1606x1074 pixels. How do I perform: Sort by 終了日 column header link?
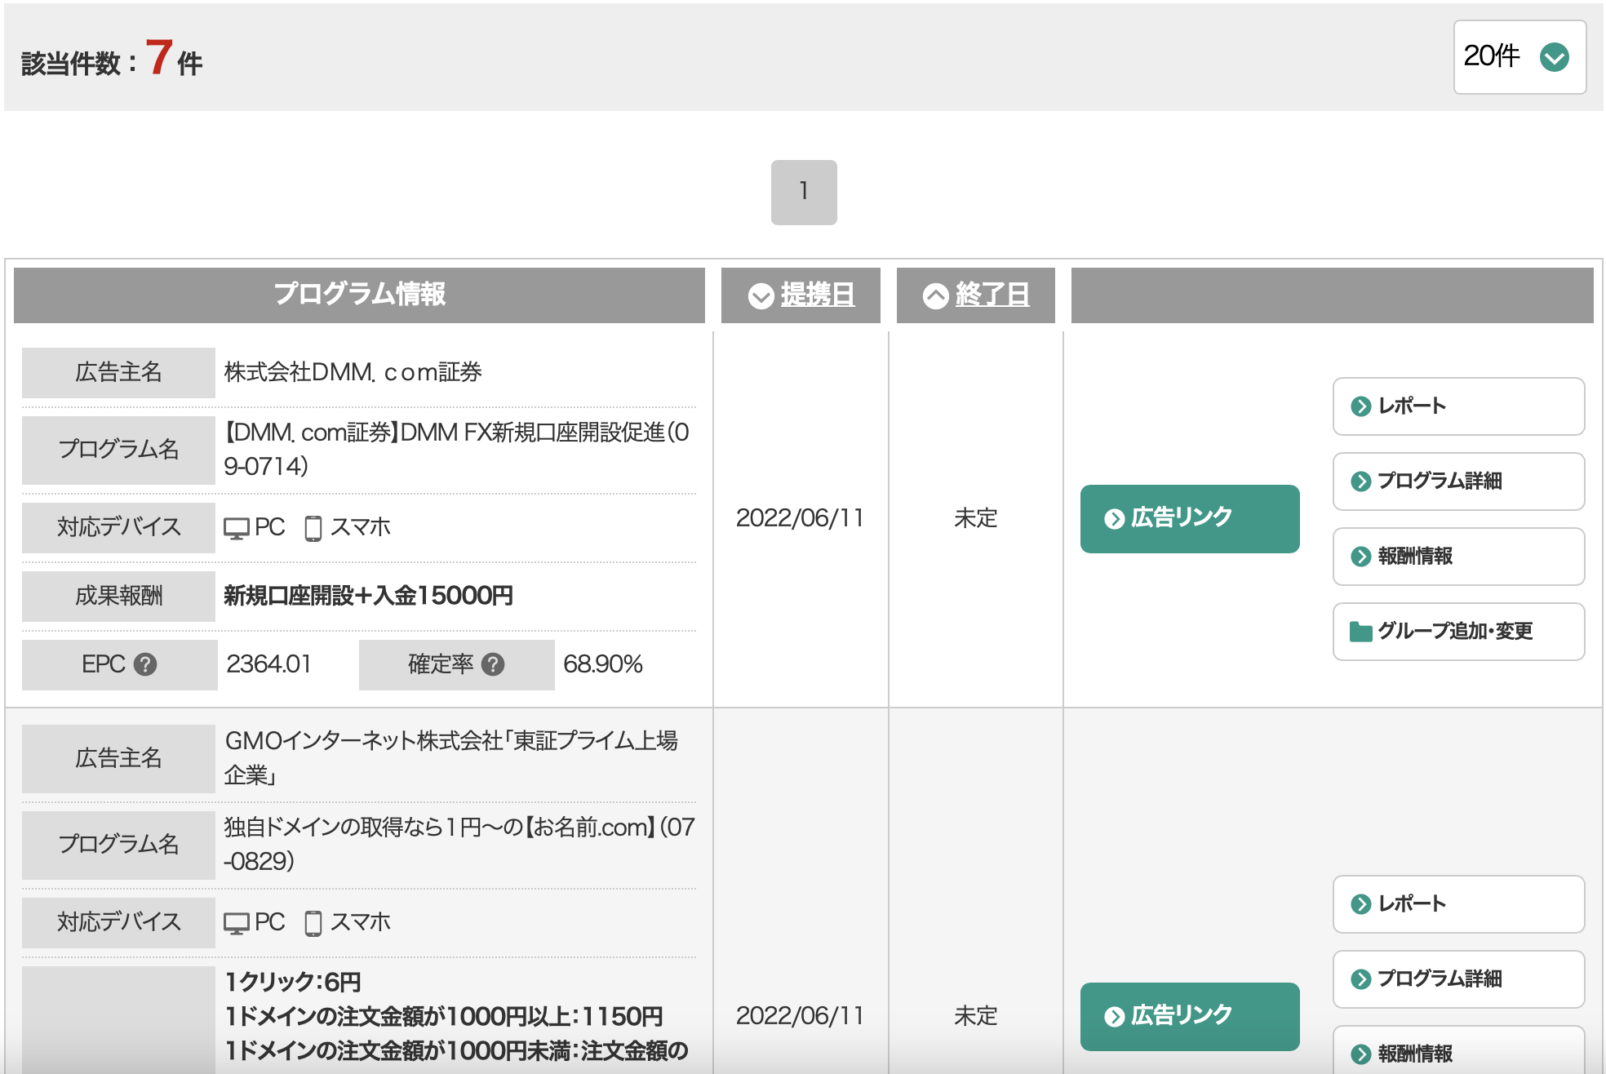click(992, 295)
